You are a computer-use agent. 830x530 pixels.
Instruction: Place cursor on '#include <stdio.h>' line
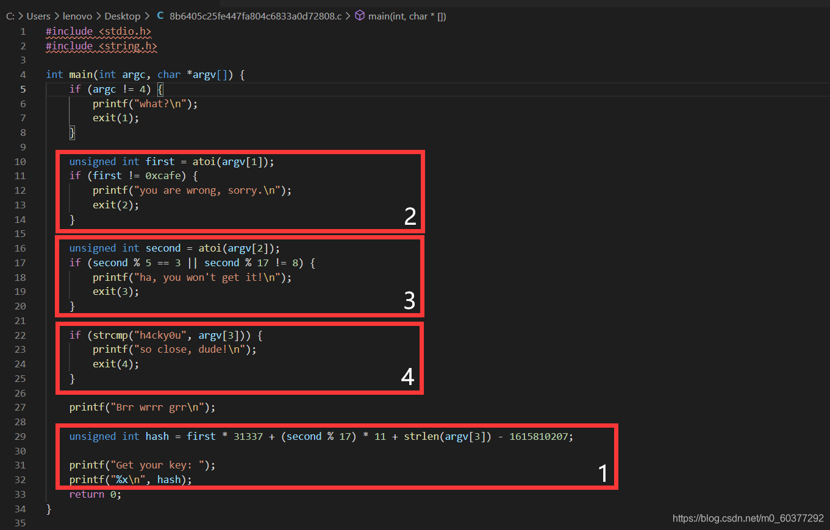pyautogui.click(x=98, y=31)
